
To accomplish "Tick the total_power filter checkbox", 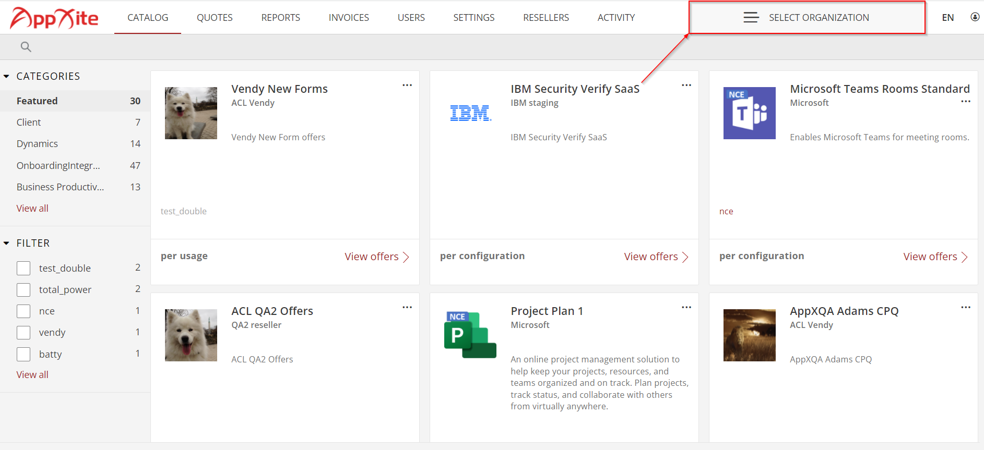I will pos(23,289).
